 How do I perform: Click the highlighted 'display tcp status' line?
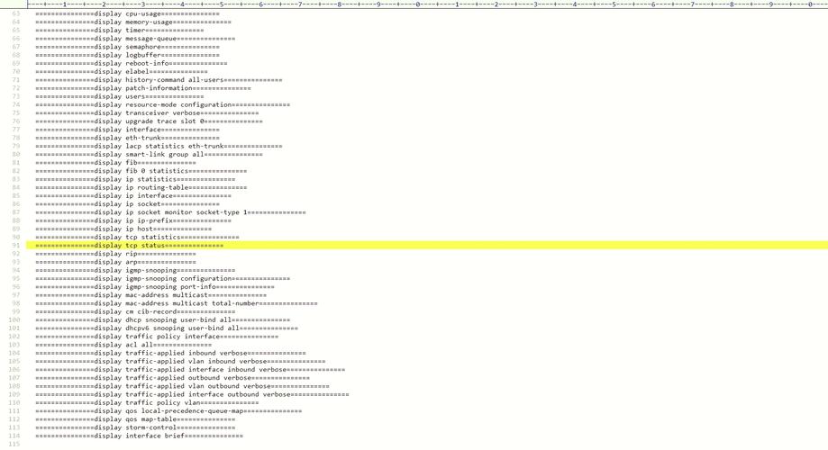(427, 246)
